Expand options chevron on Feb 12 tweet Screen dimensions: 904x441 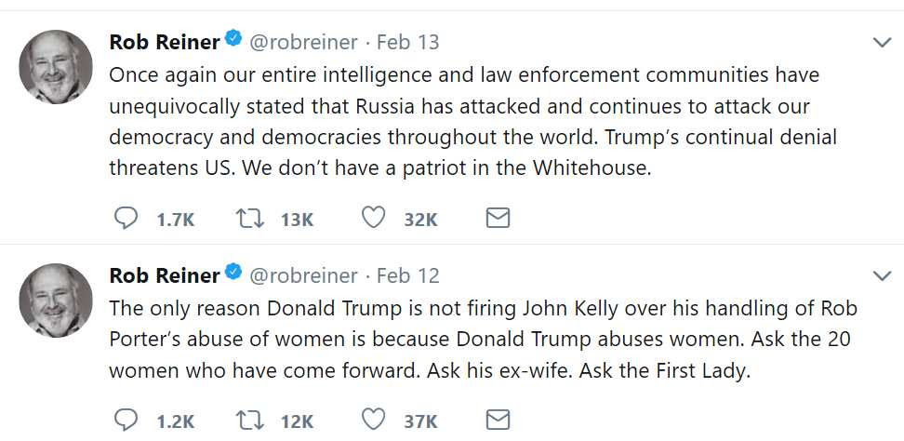(x=882, y=276)
